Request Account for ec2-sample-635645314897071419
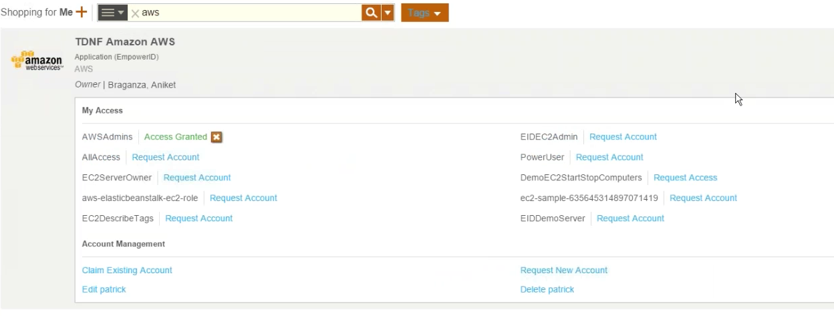834x316 pixels. [703, 198]
